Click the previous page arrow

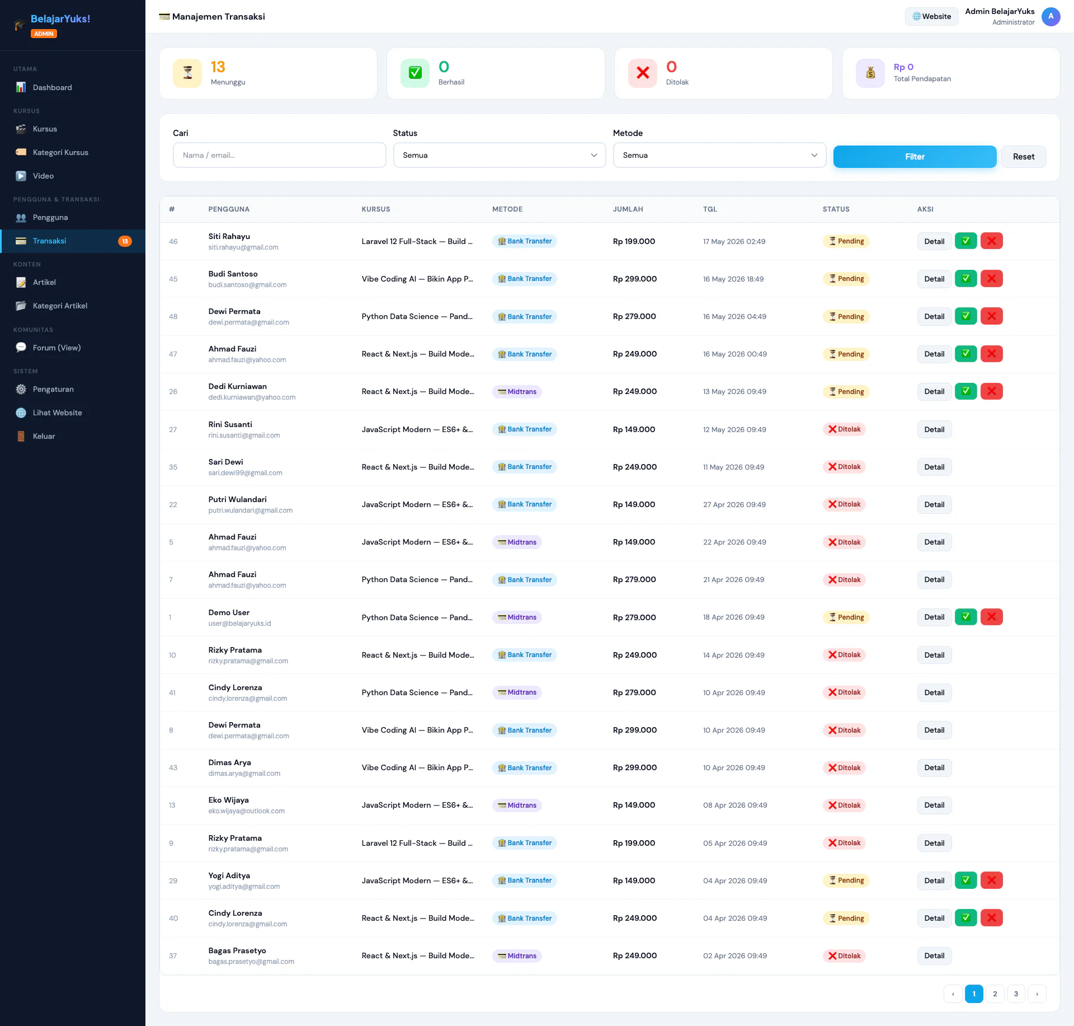[953, 994]
